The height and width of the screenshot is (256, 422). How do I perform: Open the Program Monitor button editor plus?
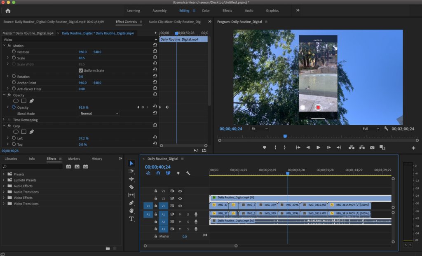413,148
